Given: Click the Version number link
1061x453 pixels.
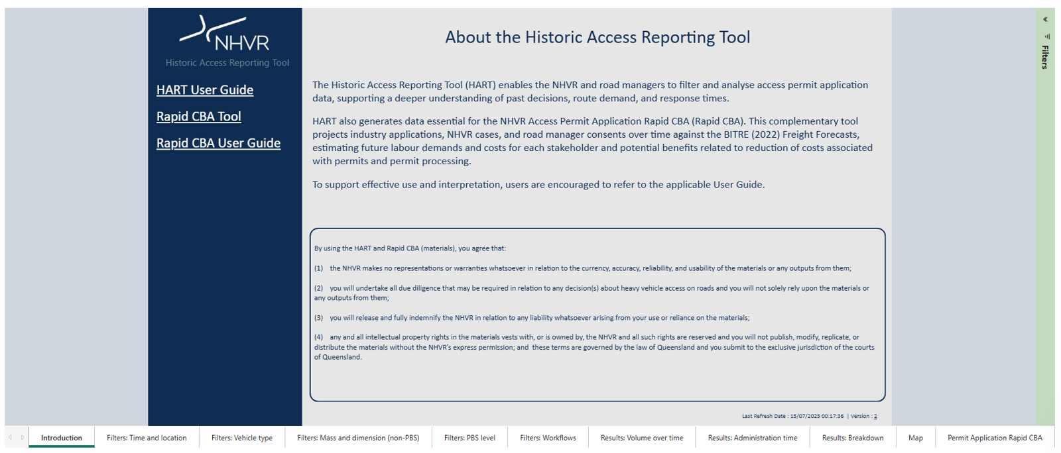Looking at the screenshot, I should click(x=875, y=417).
